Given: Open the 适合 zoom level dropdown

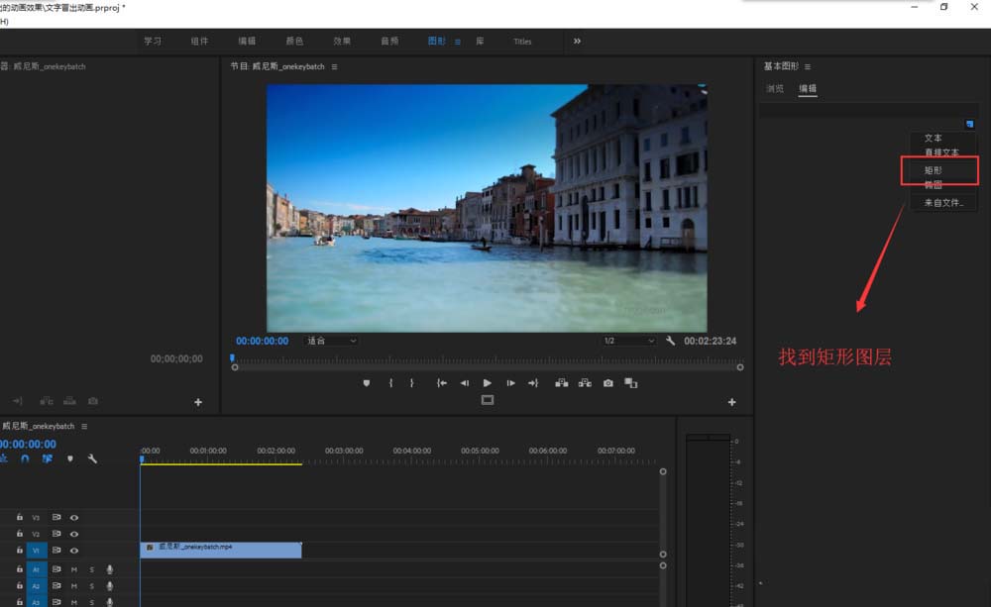Looking at the screenshot, I should pyautogui.click(x=331, y=341).
